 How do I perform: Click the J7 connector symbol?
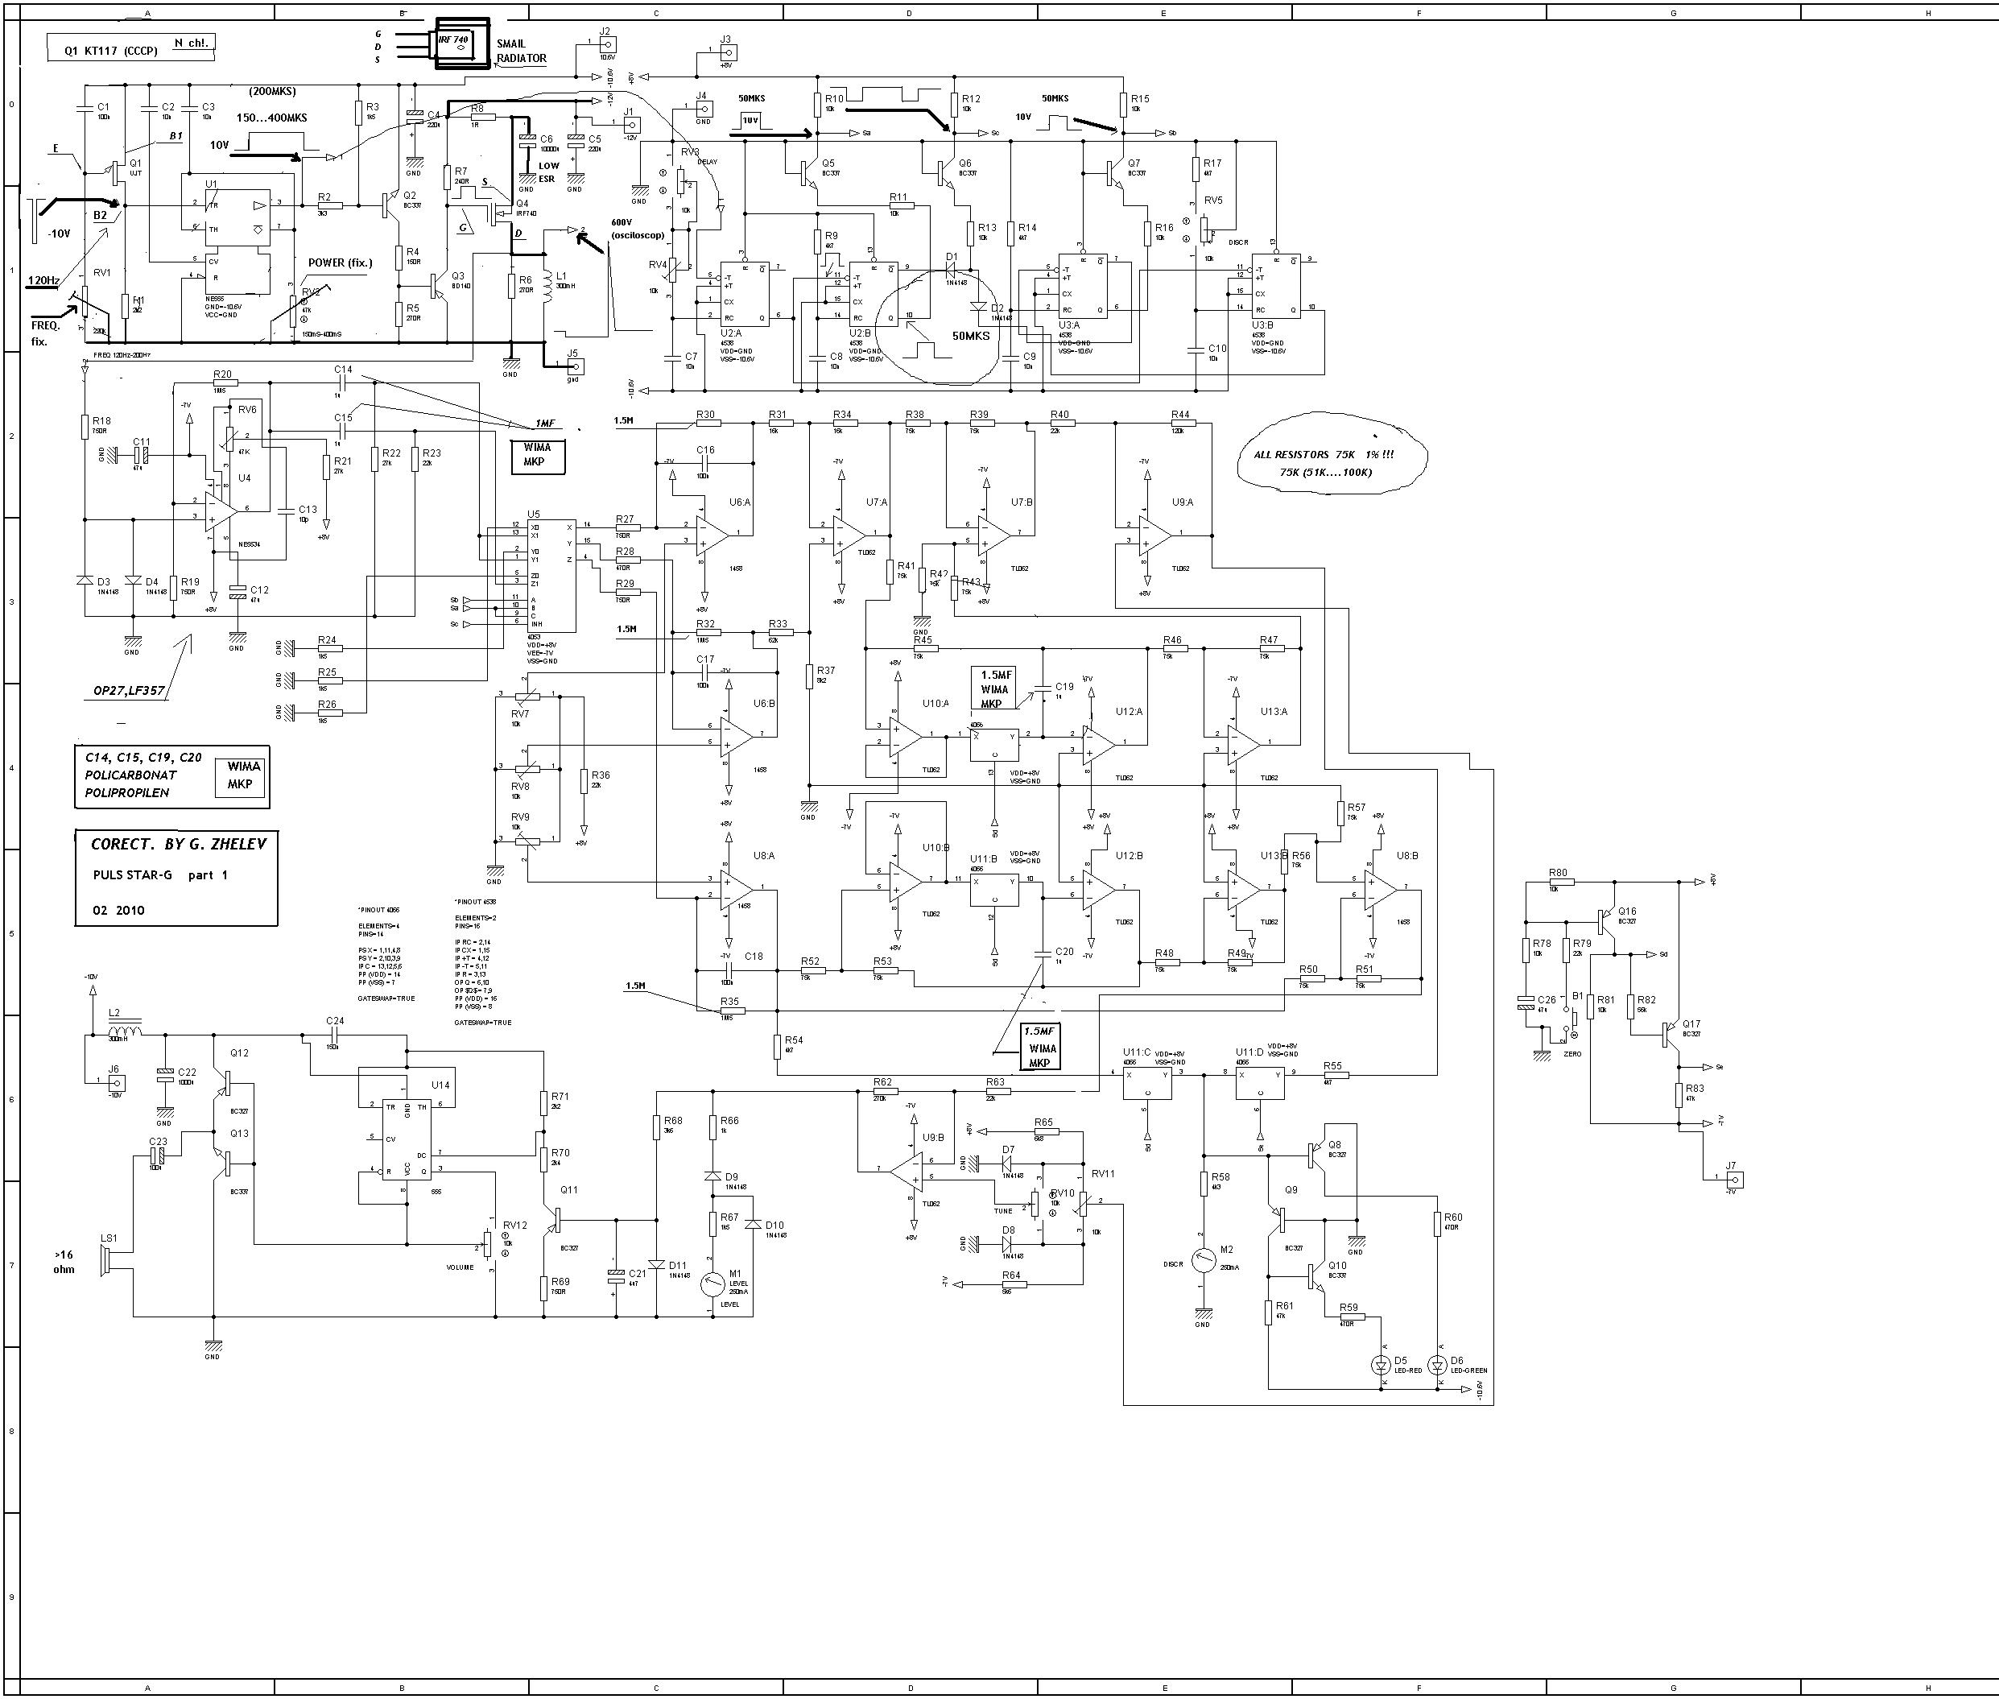pyautogui.click(x=1734, y=1179)
